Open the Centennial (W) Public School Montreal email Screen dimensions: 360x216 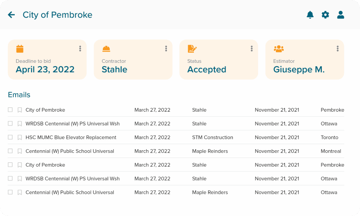coord(70,152)
